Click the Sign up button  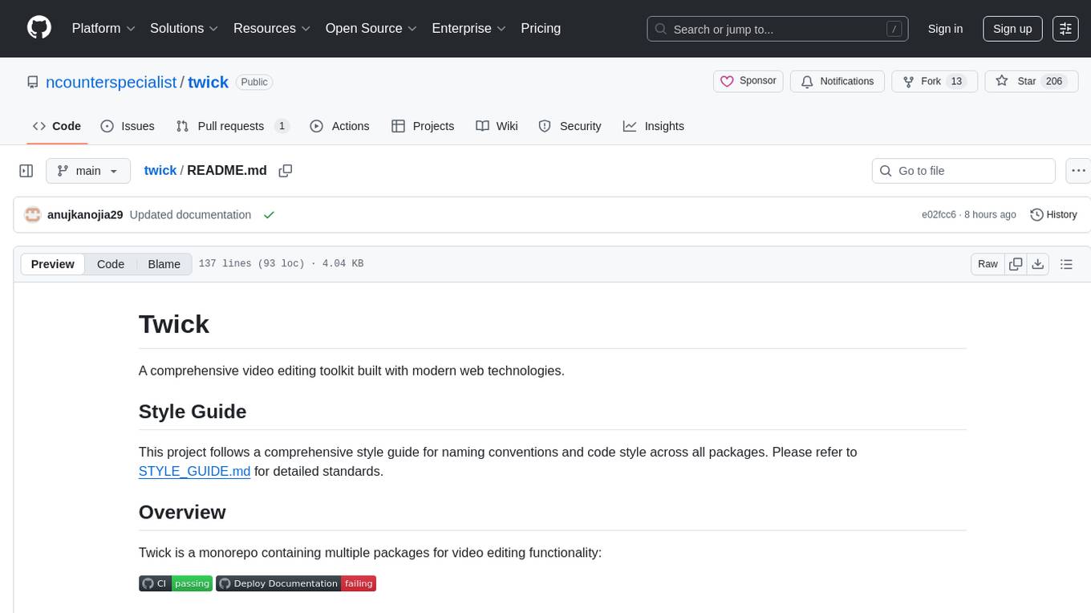[1012, 29]
